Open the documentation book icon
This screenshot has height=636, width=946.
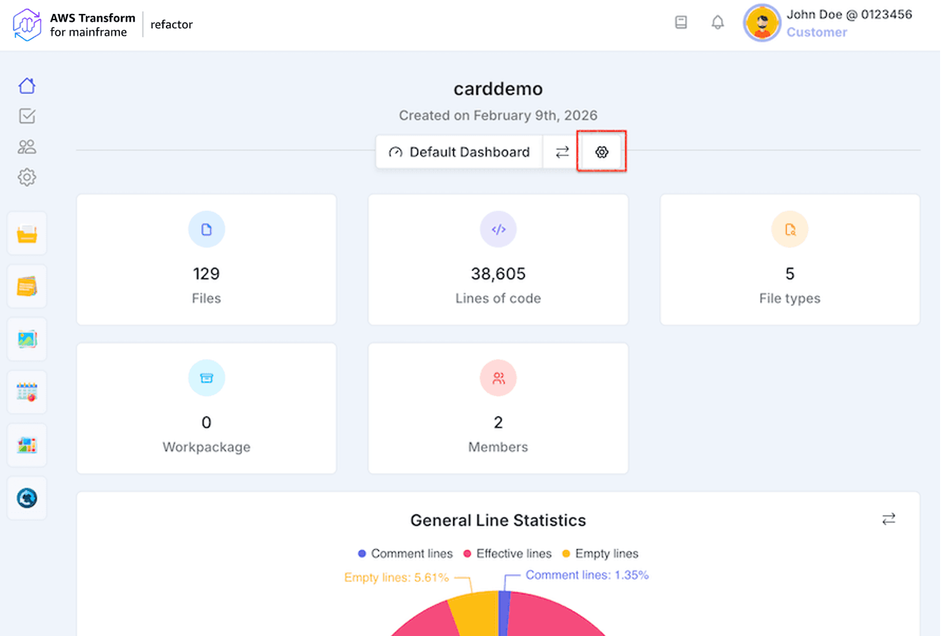point(681,23)
